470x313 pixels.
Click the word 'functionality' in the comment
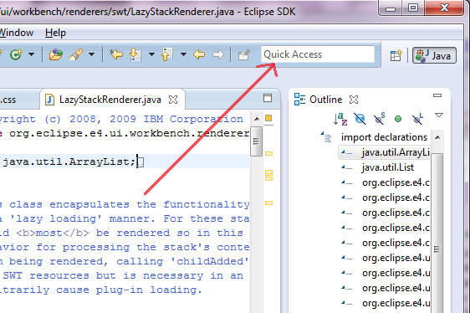click(207, 205)
